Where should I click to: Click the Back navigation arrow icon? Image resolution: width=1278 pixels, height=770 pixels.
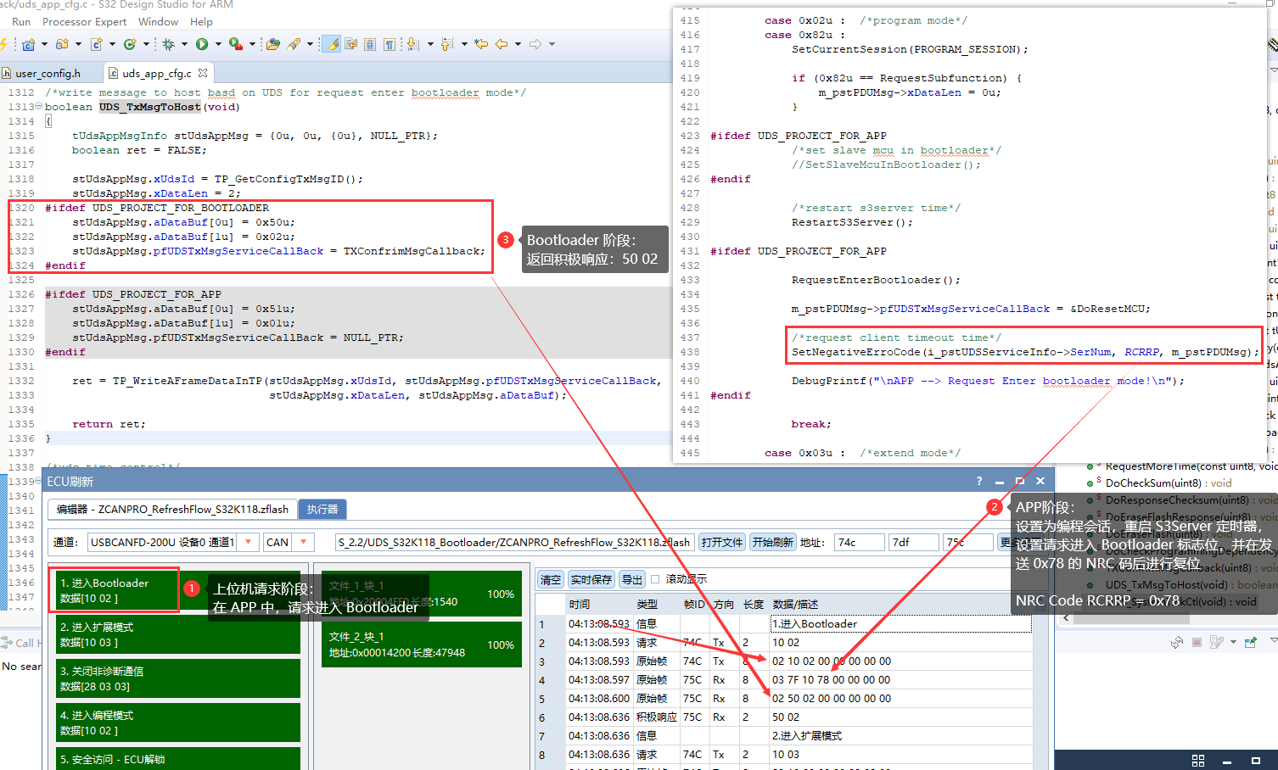click(502, 44)
